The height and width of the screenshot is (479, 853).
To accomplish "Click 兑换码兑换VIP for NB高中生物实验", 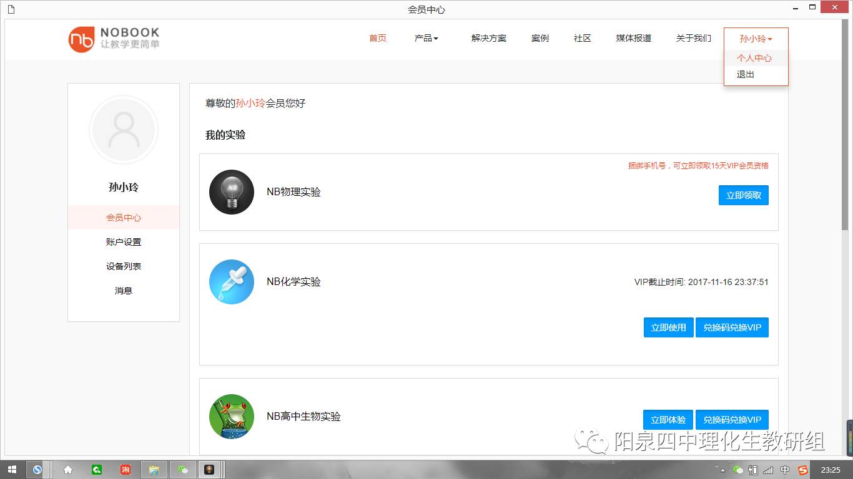I will [x=732, y=420].
